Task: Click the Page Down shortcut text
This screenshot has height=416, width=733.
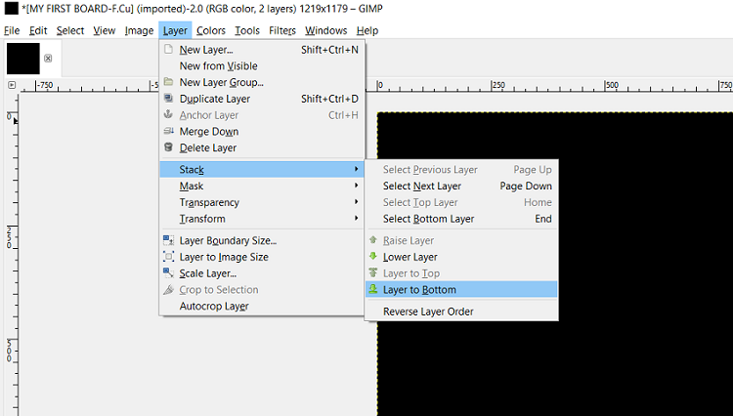Action: pos(526,186)
